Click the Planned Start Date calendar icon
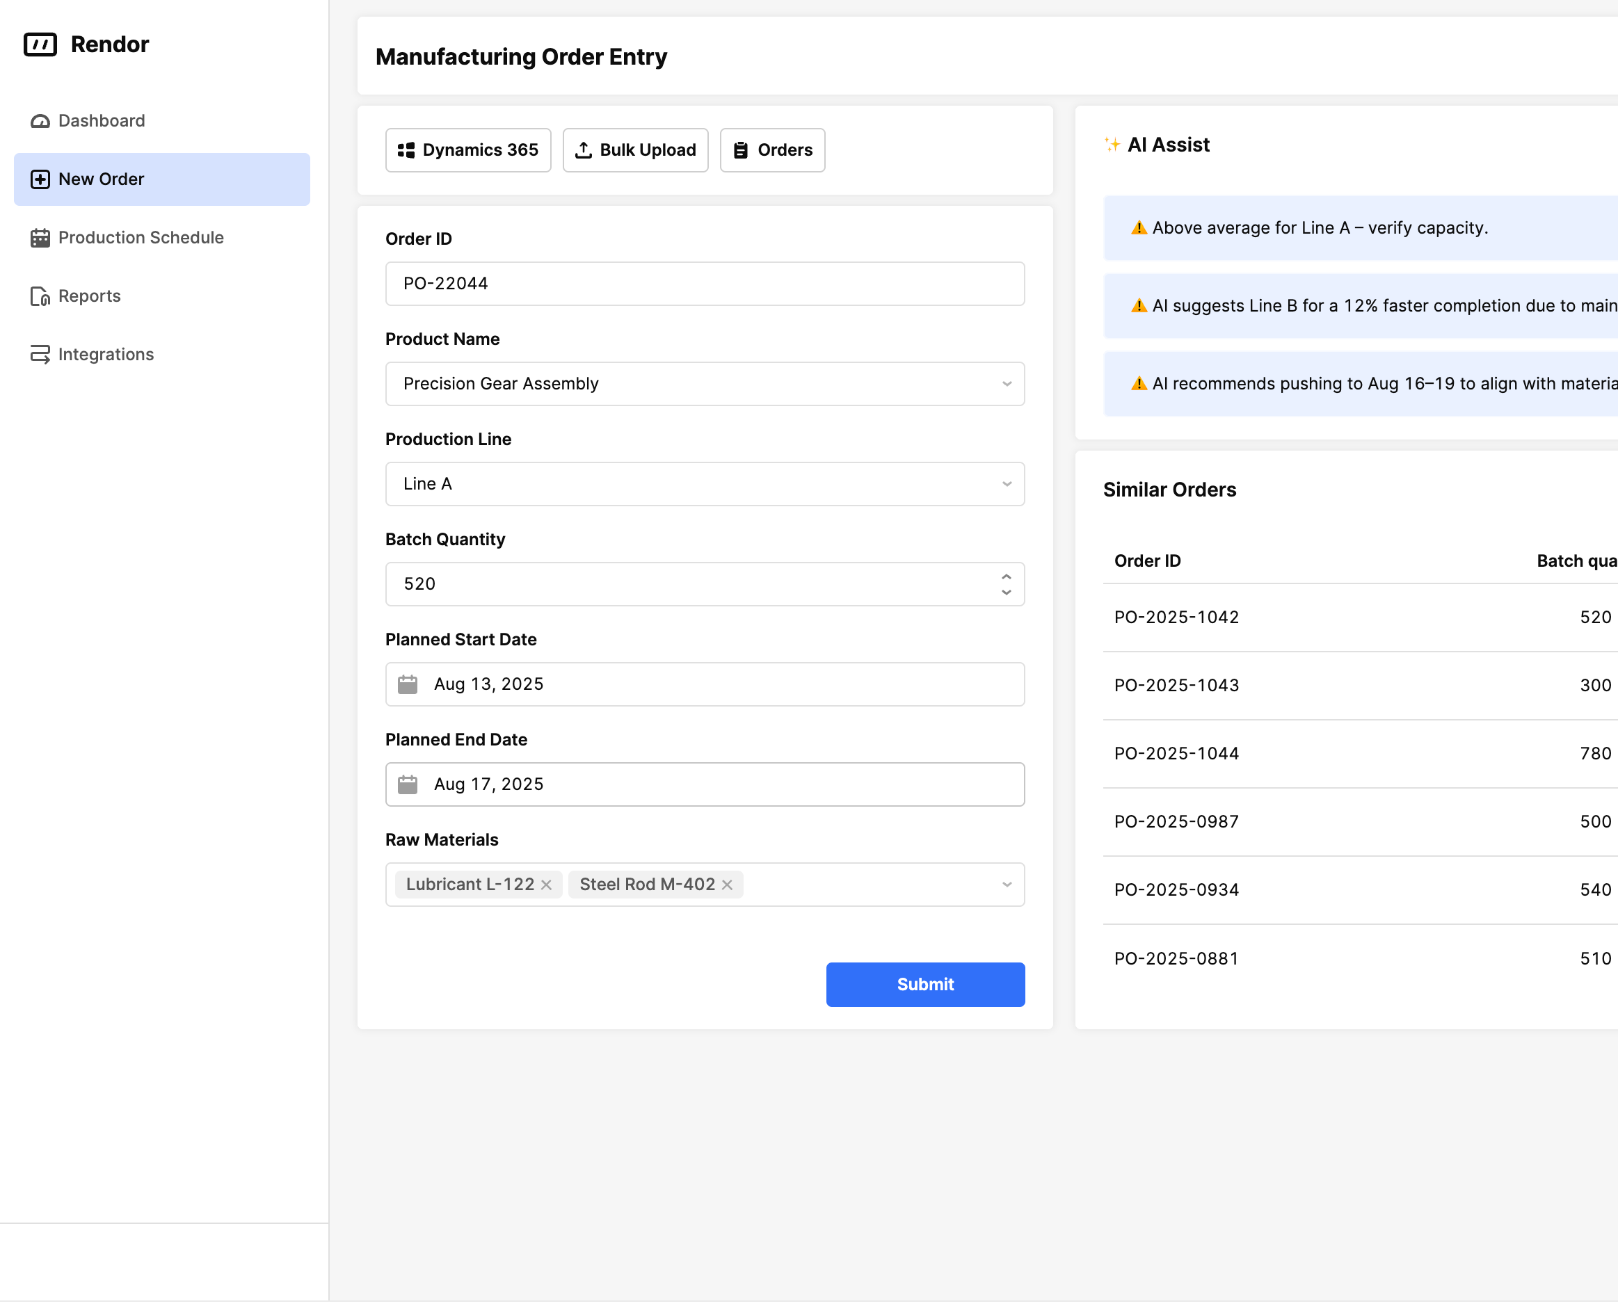The width and height of the screenshot is (1618, 1306). 407,684
